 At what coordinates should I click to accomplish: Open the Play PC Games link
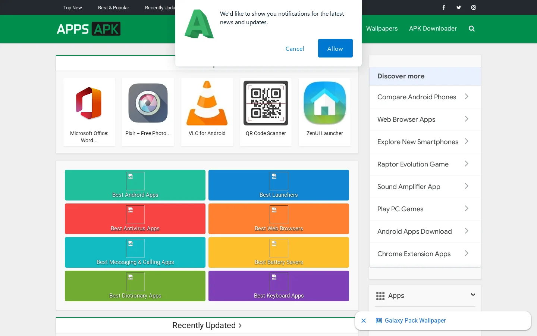400,209
